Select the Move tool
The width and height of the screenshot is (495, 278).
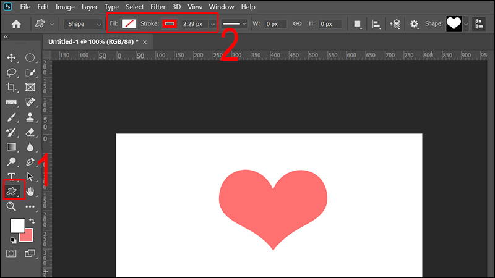click(x=11, y=57)
